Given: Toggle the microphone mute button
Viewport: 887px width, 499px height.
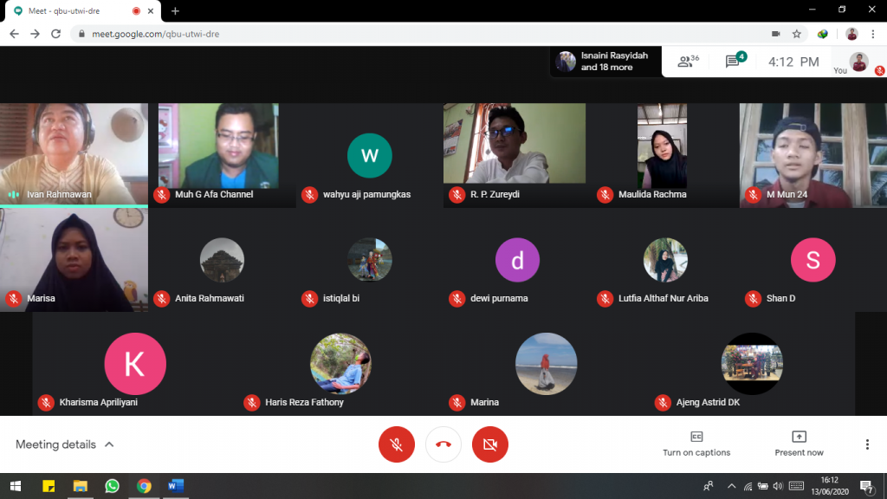Looking at the screenshot, I should coord(397,444).
